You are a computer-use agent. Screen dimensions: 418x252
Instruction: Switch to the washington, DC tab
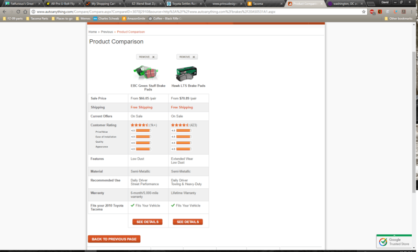(345, 4)
